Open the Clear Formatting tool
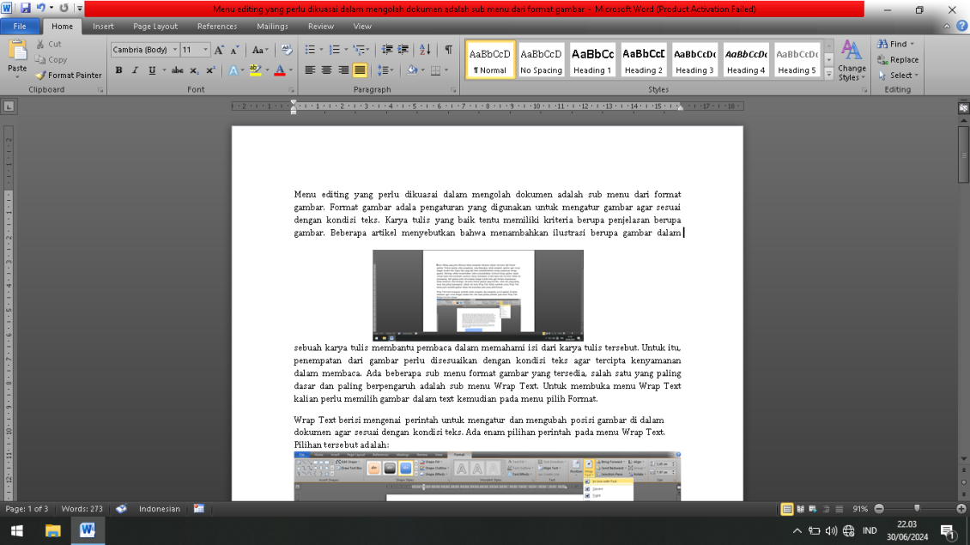Viewport: 970px width, 545px height. tap(286, 49)
